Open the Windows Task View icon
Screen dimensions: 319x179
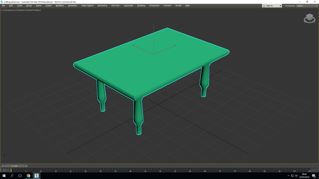pyautogui.click(x=20, y=176)
